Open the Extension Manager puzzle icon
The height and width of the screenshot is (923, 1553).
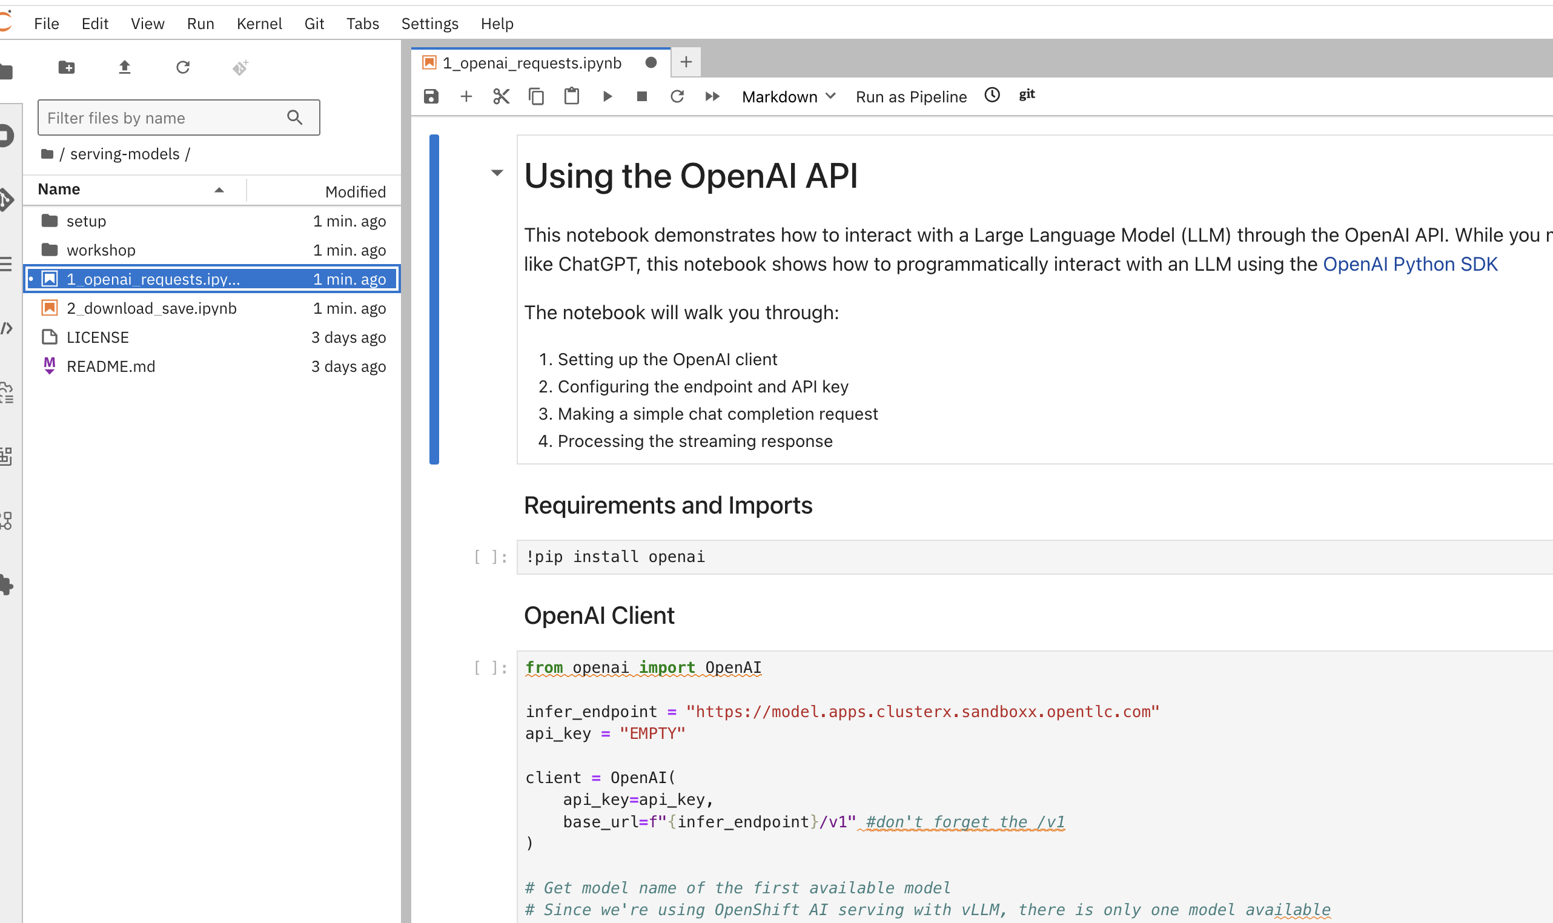6,584
